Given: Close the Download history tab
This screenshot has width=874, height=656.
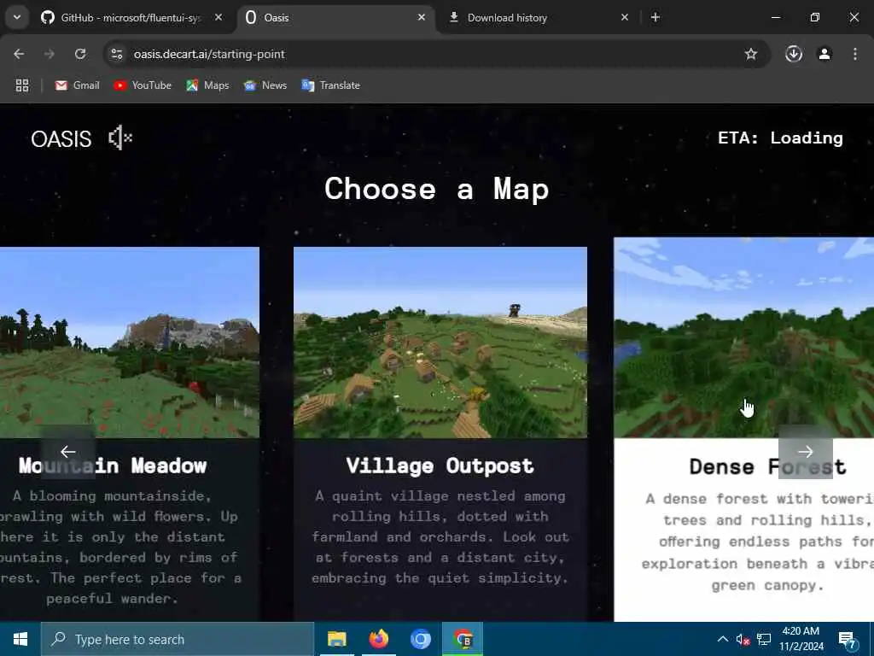Looking at the screenshot, I should [624, 18].
